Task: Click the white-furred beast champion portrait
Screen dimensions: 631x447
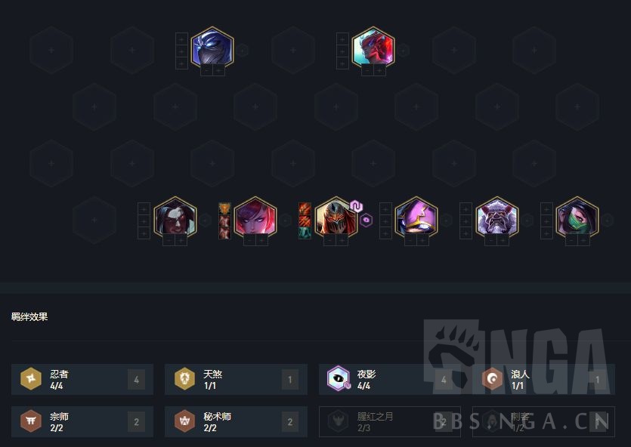Action: [x=497, y=217]
